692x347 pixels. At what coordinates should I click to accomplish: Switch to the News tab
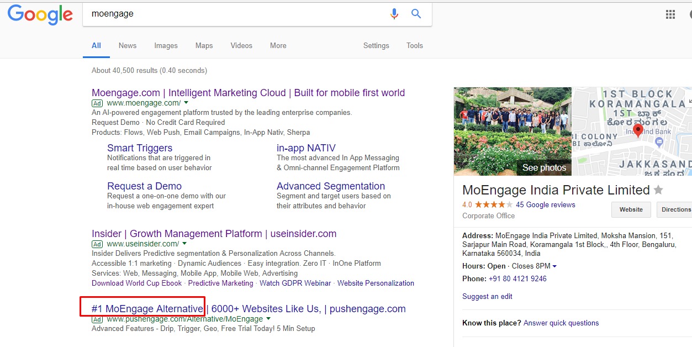click(127, 46)
